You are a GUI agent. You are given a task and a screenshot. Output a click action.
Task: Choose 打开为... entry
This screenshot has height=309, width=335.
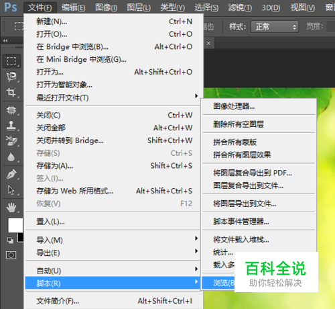(114, 72)
